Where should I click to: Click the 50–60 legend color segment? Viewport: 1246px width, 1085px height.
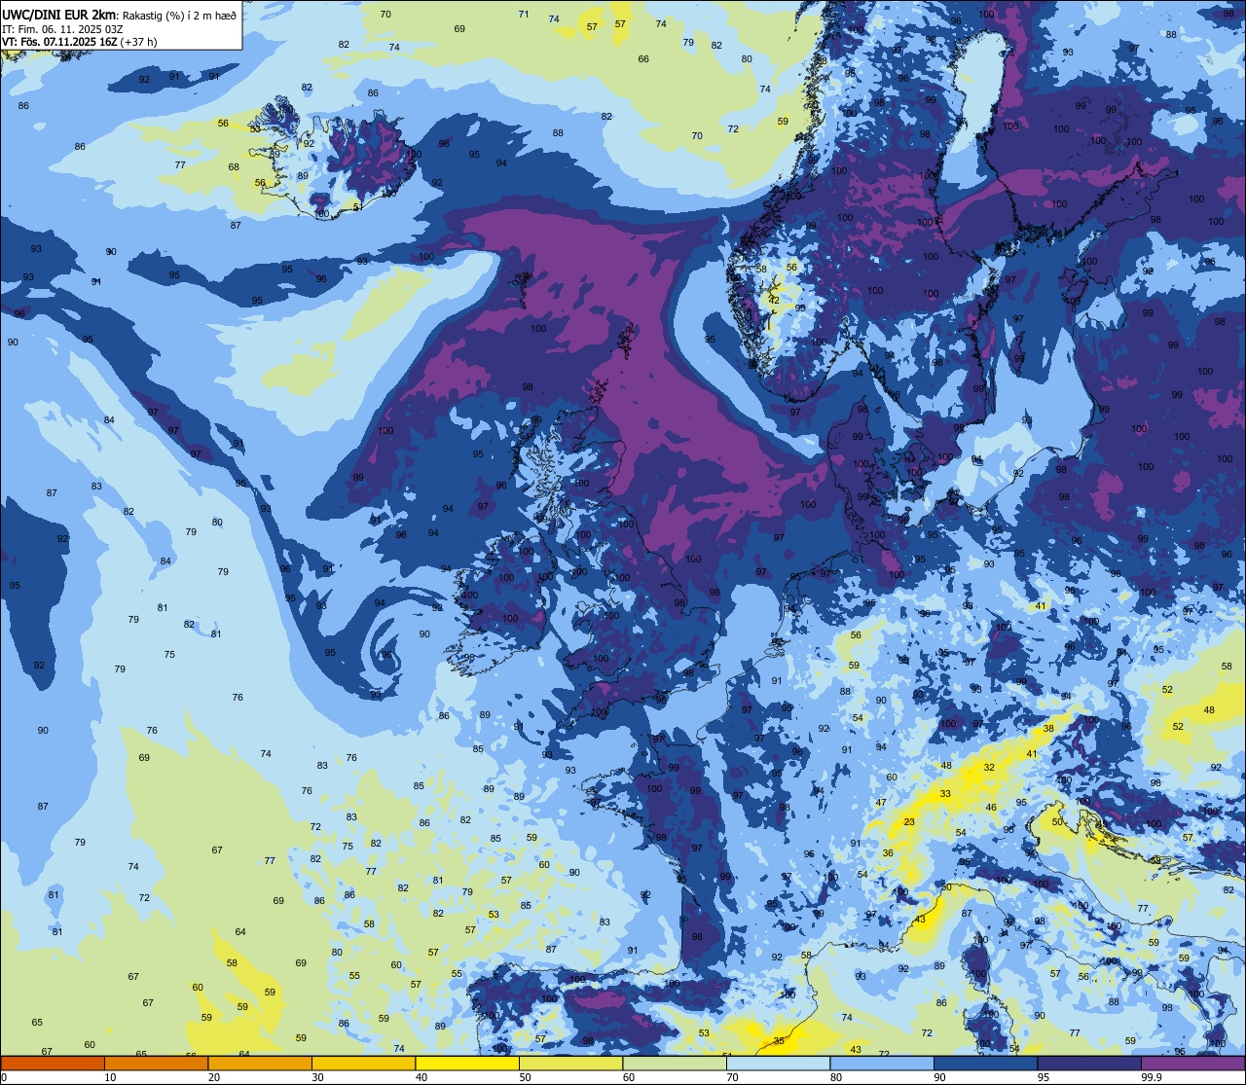tap(570, 1063)
